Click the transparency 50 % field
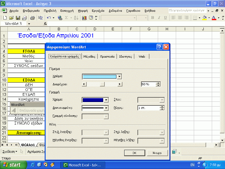This screenshot has width=225, height=169. click(x=148, y=84)
